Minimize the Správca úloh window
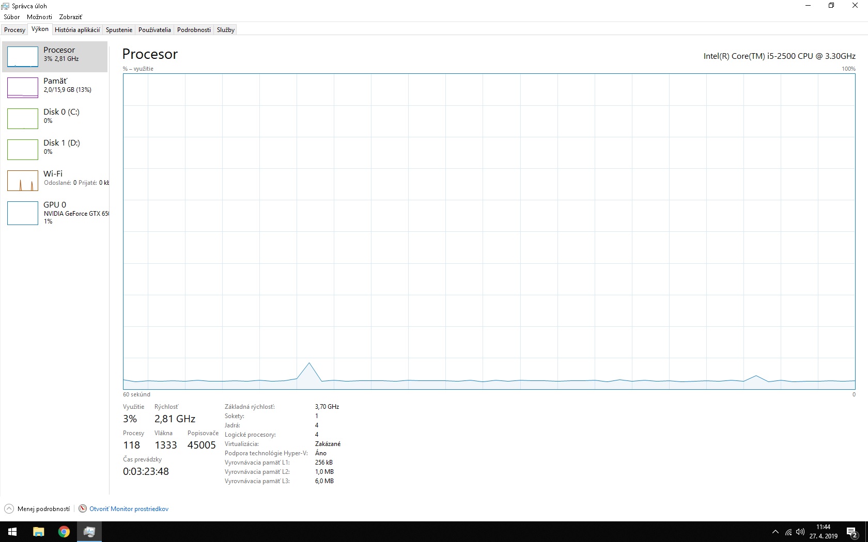The image size is (868, 542). click(x=808, y=6)
